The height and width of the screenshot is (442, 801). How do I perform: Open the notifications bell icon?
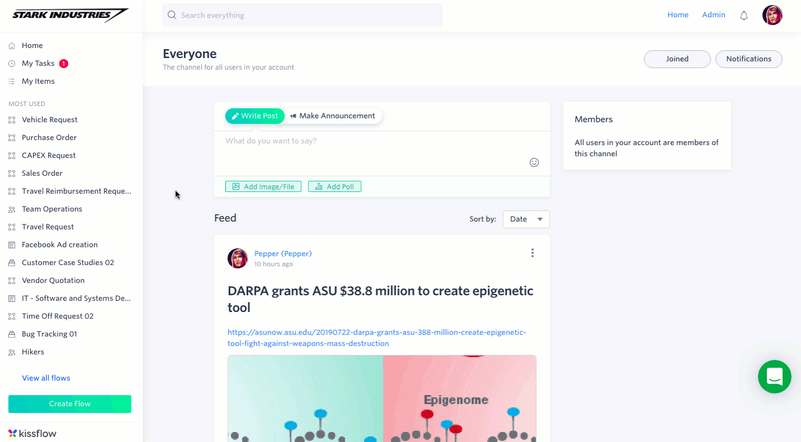pos(744,16)
